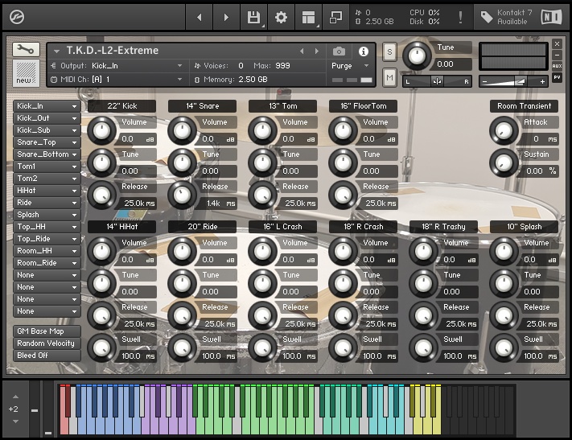Click the workspace layout icon
Viewport: 572px width, 440px height.
[308, 17]
